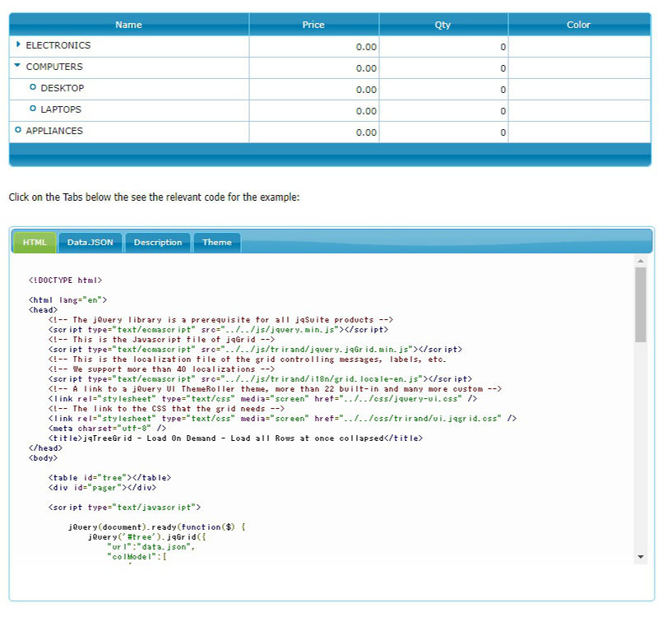
Task: Click the Color column header
Action: (x=579, y=25)
